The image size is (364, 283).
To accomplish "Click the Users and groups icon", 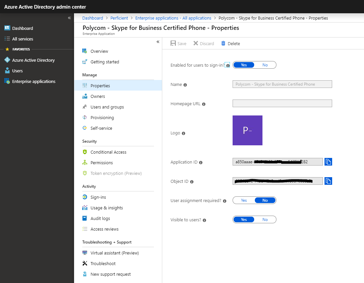I will pyautogui.click(x=85, y=107).
